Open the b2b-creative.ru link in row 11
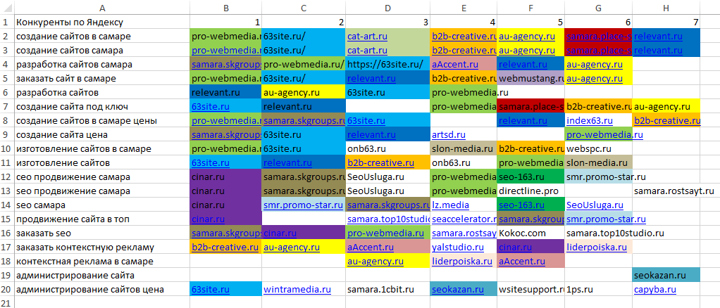720x308 pixels. [x=381, y=163]
